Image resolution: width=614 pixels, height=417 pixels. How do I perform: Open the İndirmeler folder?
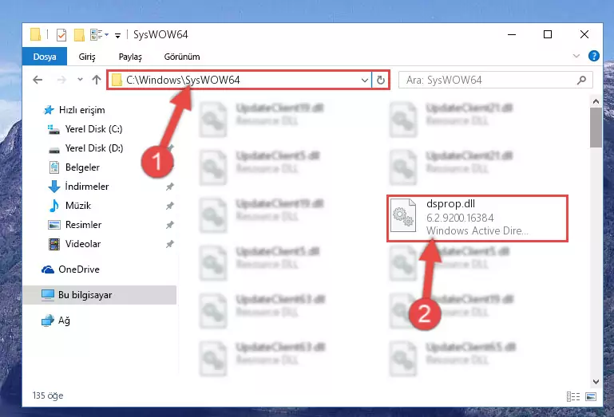coord(86,187)
